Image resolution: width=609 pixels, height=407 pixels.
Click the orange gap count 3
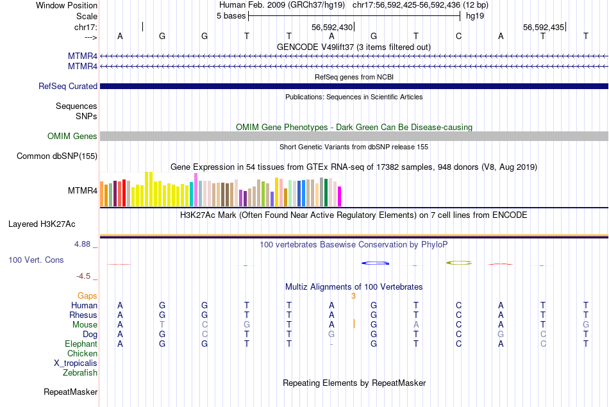click(x=353, y=296)
